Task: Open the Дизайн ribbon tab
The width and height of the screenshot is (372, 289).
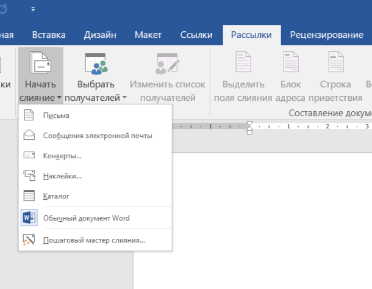Action: pos(99,35)
